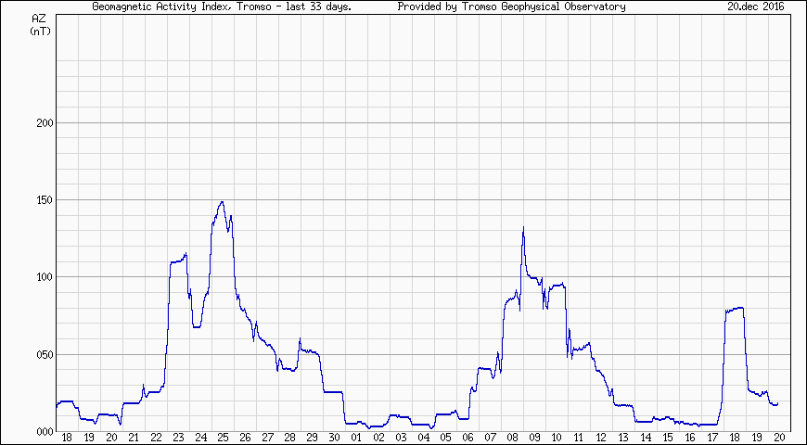The width and height of the screenshot is (807, 445).
Task: Select day 22 on the time axis
Action: point(156,438)
